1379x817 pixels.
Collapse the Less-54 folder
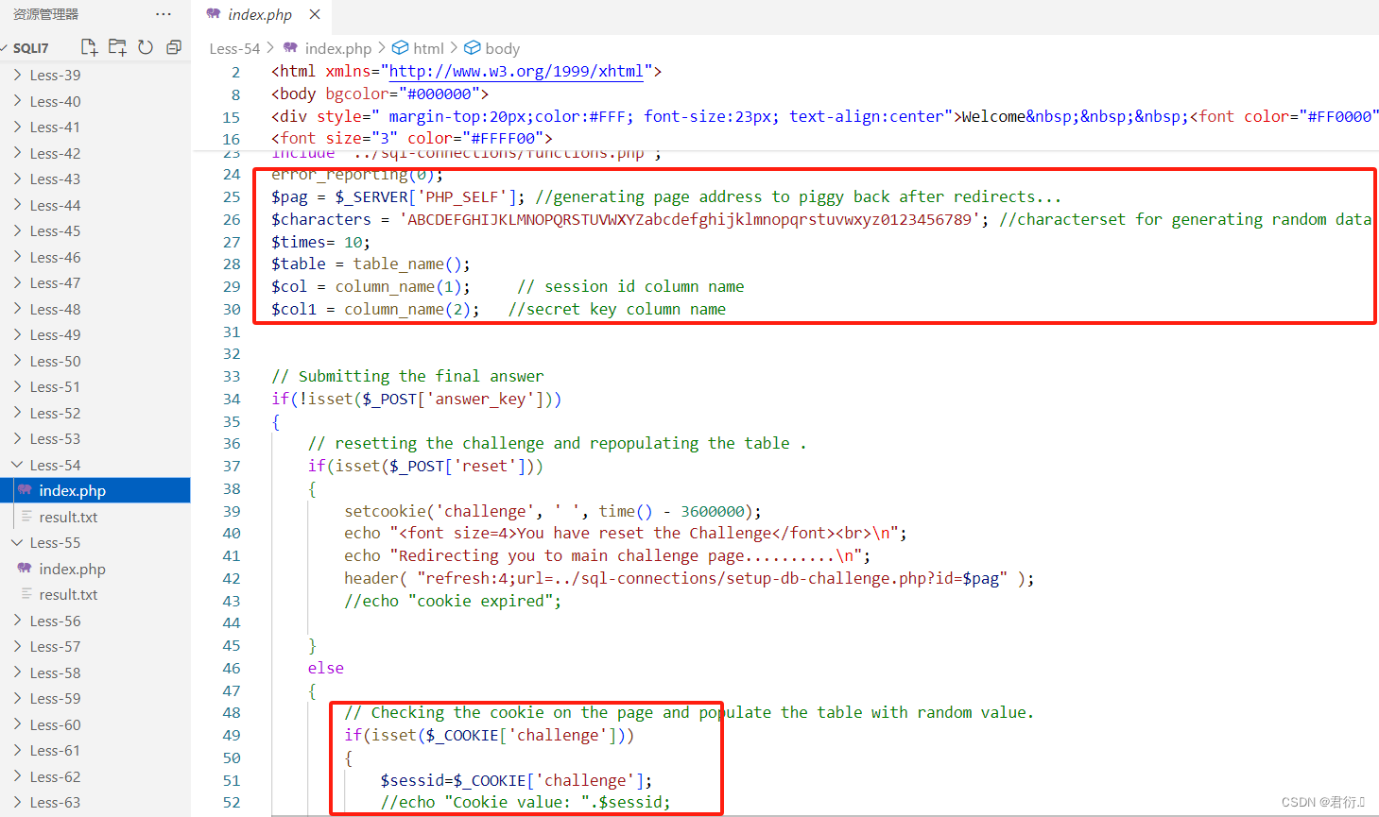pyautogui.click(x=17, y=465)
